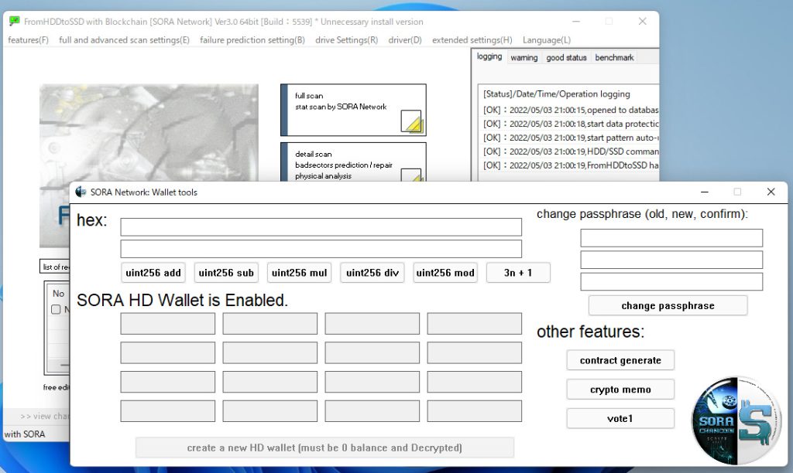Open the features(F) menu

29,40
